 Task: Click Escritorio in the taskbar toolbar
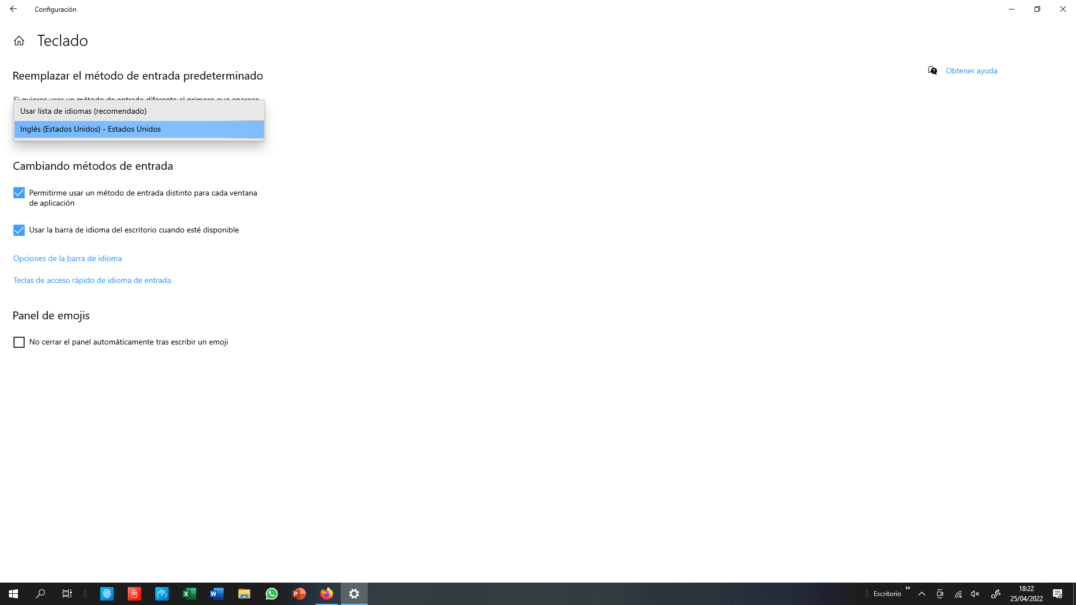click(x=887, y=594)
